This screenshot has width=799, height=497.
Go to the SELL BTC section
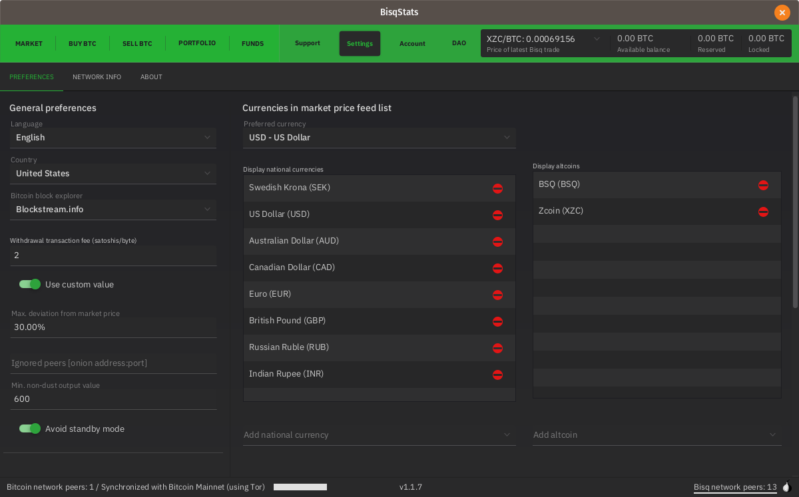[x=137, y=44]
